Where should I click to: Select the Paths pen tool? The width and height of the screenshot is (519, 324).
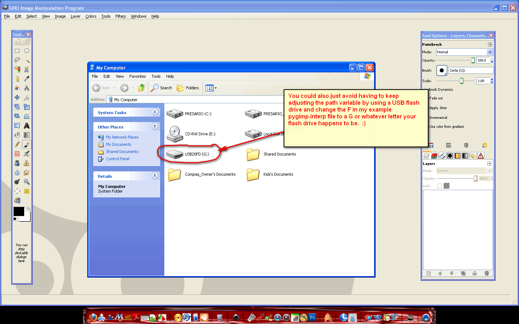(17, 79)
